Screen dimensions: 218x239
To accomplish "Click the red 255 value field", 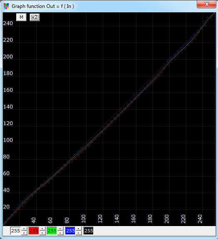I will click(34, 231).
